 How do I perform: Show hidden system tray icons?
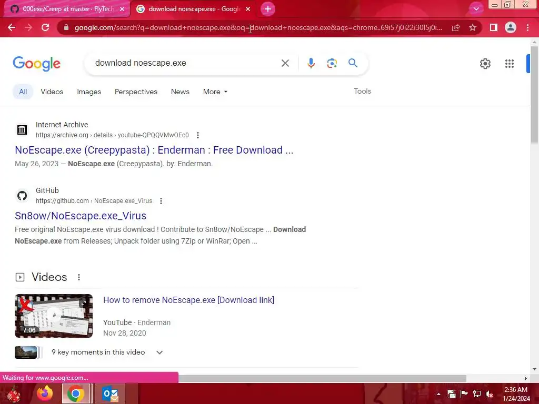[438, 394]
